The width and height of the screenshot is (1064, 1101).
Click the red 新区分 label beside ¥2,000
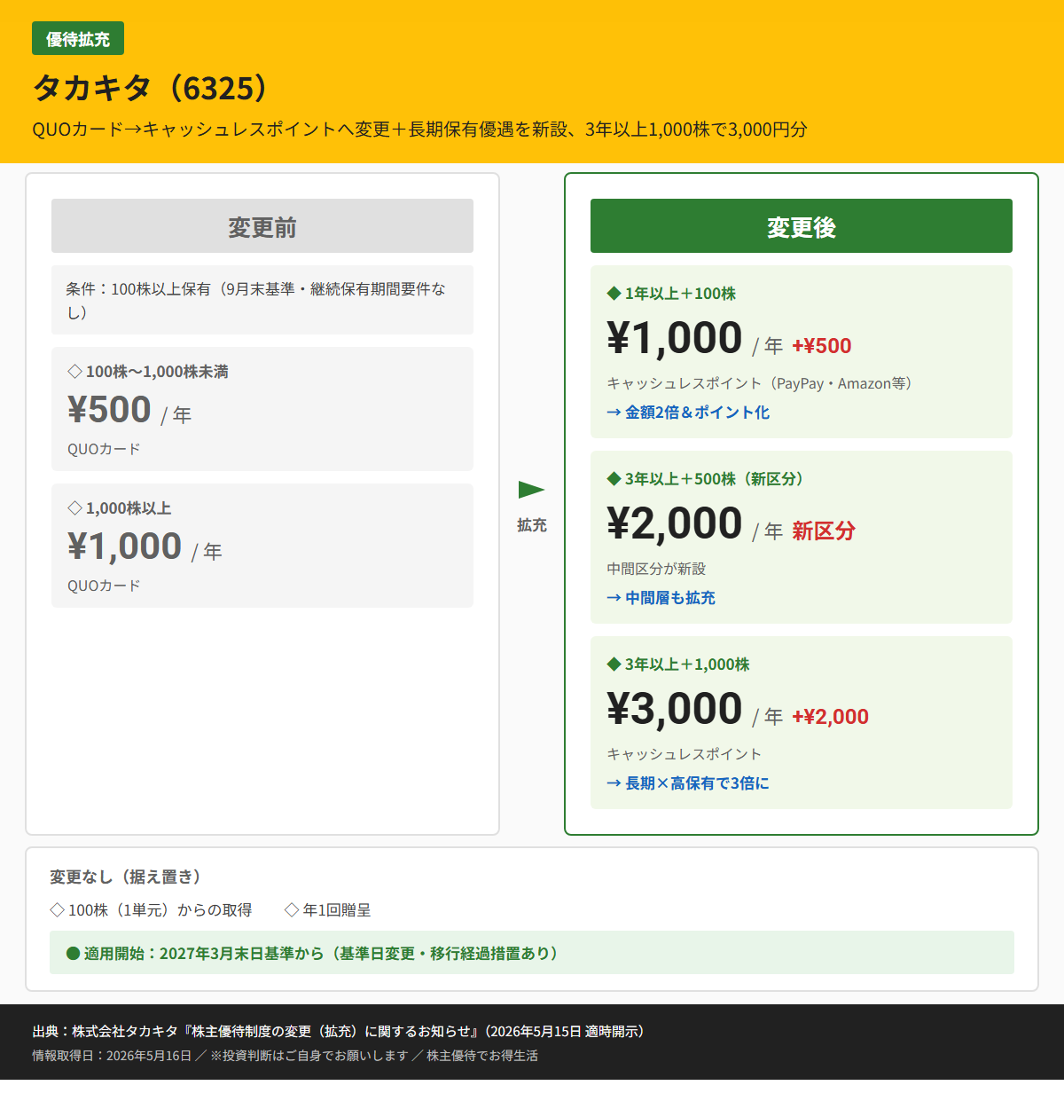pos(824,531)
